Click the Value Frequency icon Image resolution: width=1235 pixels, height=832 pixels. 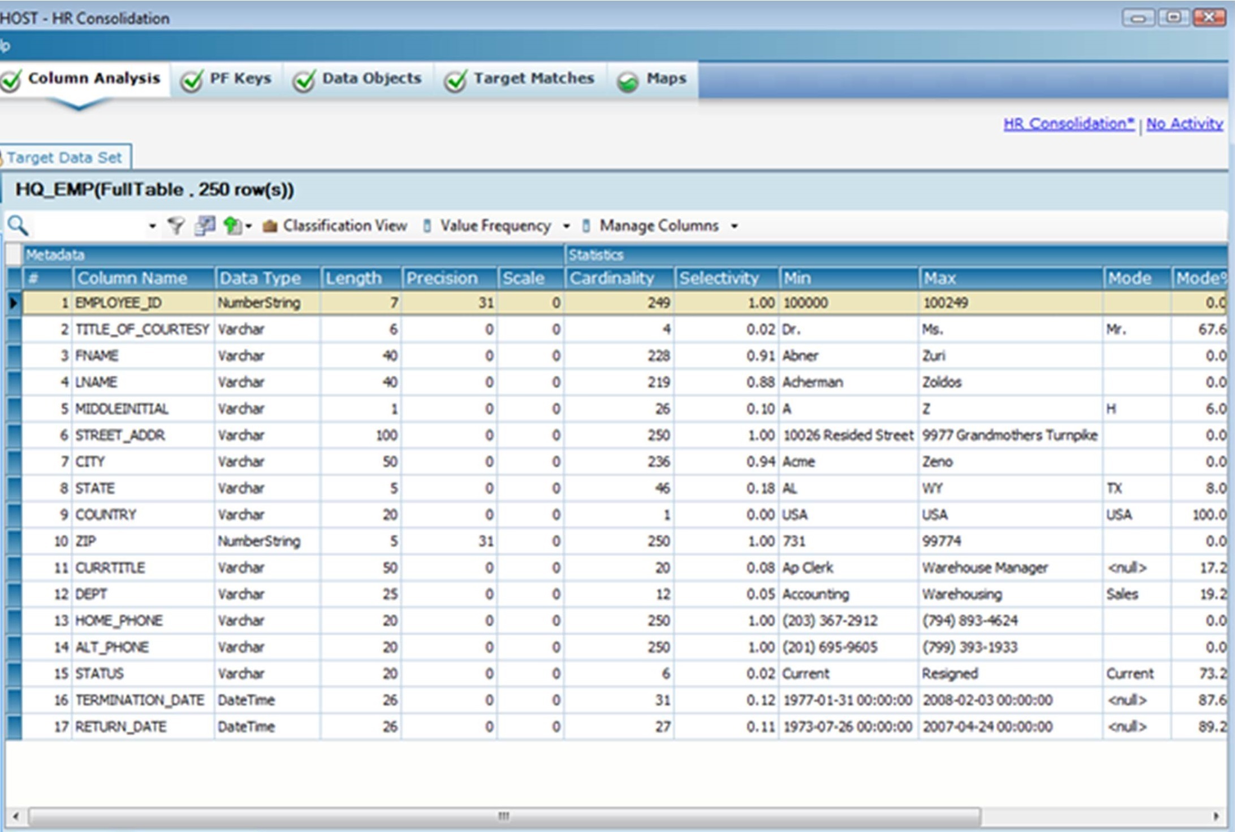[427, 226]
